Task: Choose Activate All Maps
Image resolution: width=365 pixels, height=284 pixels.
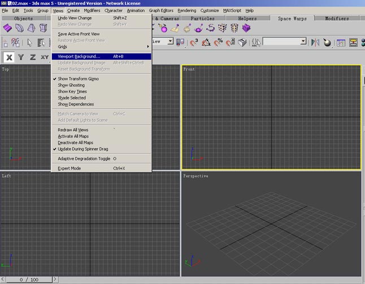Action: click(102, 136)
